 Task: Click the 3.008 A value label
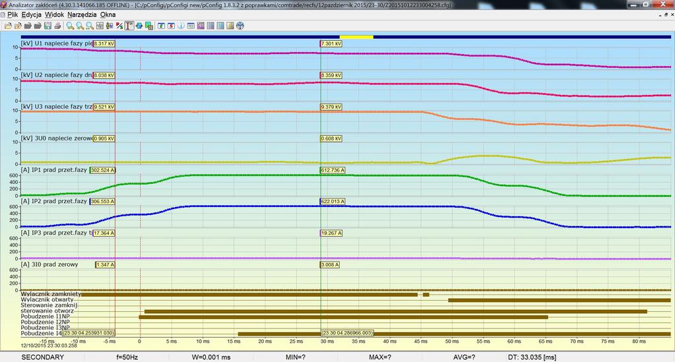click(330, 264)
